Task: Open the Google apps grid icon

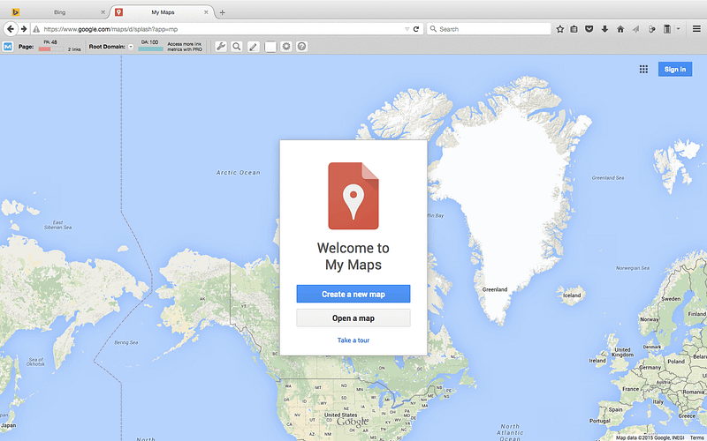Action: (643, 69)
